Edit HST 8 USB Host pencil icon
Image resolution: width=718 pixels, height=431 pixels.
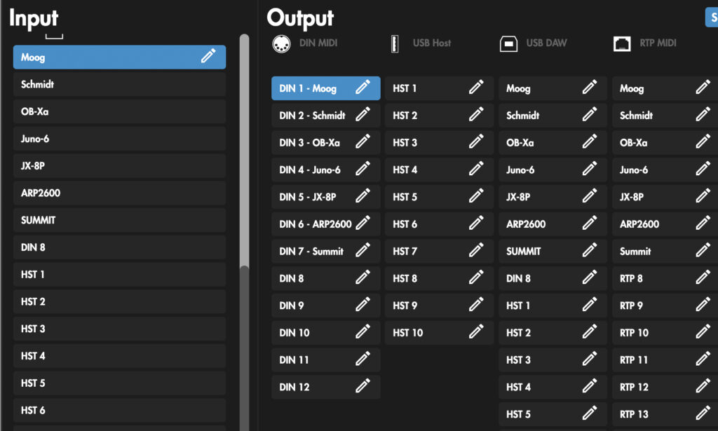[476, 278]
